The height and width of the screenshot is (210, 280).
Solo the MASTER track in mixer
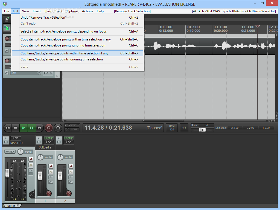point(31,165)
